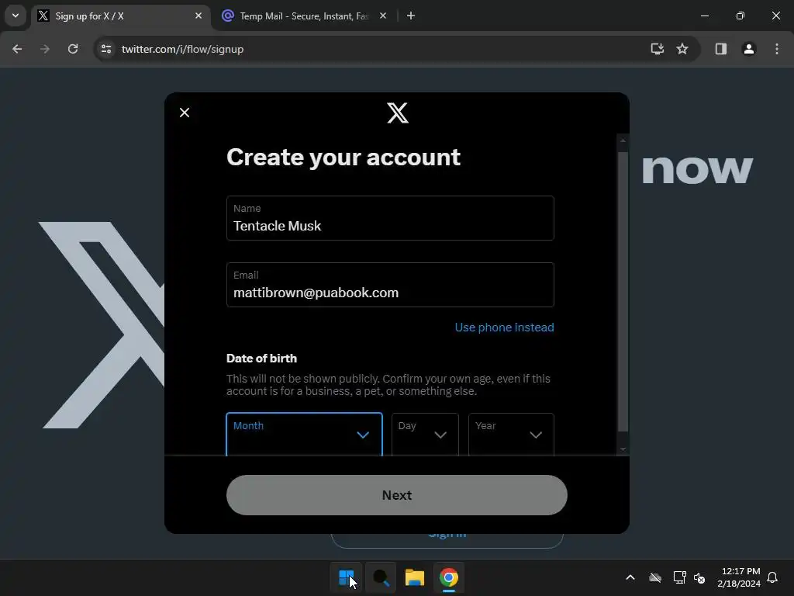Open the network status tray icon
This screenshot has height=596, width=794.
point(679,577)
